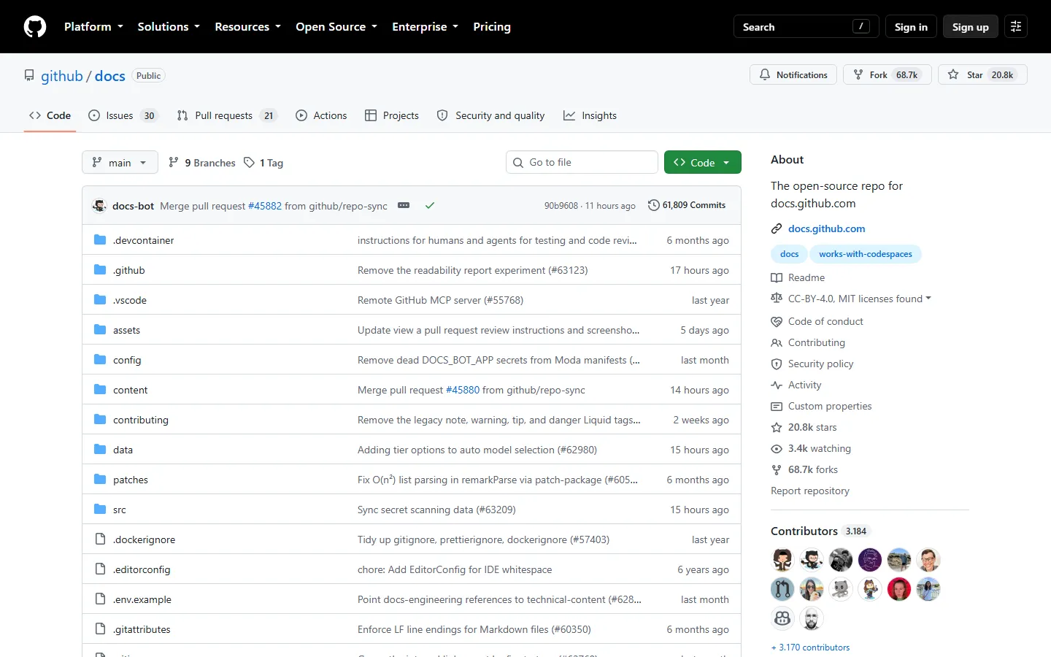Expand the Resources navigation menu
The height and width of the screenshot is (657, 1051).
pos(248,27)
